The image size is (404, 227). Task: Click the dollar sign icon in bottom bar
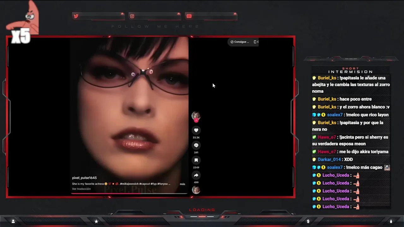308,221
